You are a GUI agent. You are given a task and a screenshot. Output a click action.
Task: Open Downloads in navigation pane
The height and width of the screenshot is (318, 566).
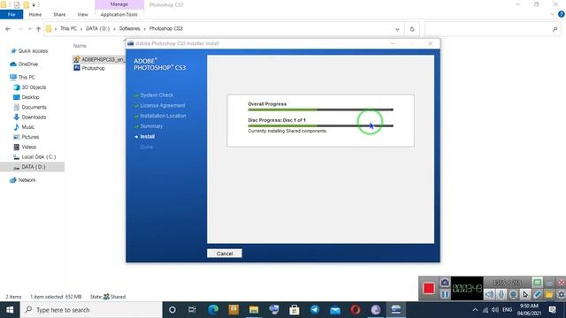pyautogui.click(x=34, y=117)
